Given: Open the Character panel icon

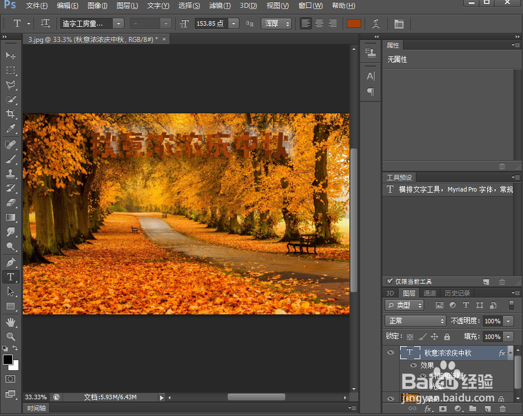Looking at the screenshot, I should (x=371, y=76).
